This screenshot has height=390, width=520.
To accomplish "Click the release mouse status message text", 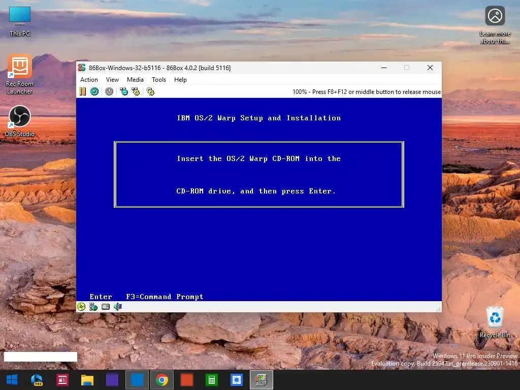I will pos(367,92).
